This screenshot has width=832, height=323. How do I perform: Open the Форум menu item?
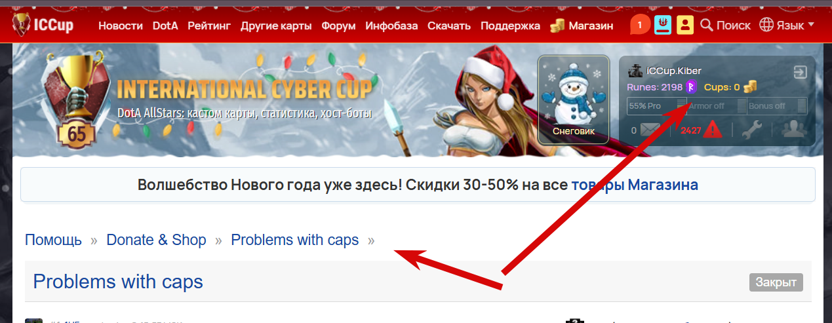(x=338, y=26)
